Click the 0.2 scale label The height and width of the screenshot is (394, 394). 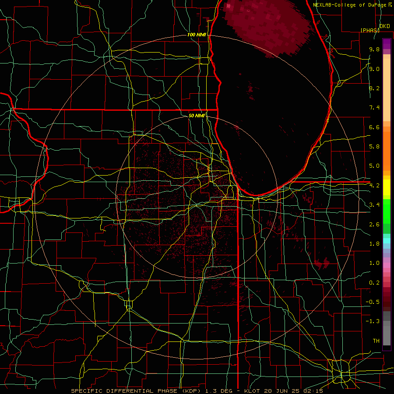[374, 283]
